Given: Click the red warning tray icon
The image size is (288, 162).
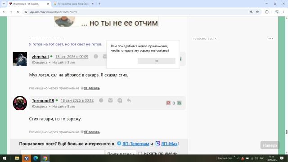Looking at the screenshot, I should coord(243,158).
